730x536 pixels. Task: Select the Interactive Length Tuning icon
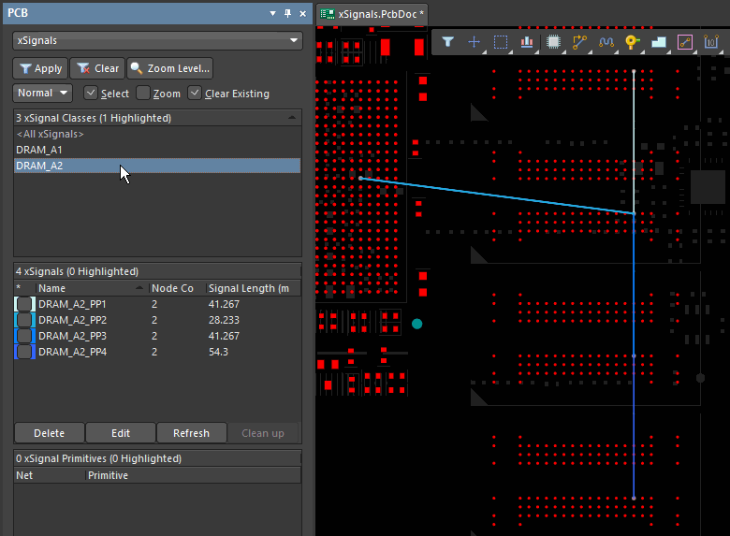(606, 42)
